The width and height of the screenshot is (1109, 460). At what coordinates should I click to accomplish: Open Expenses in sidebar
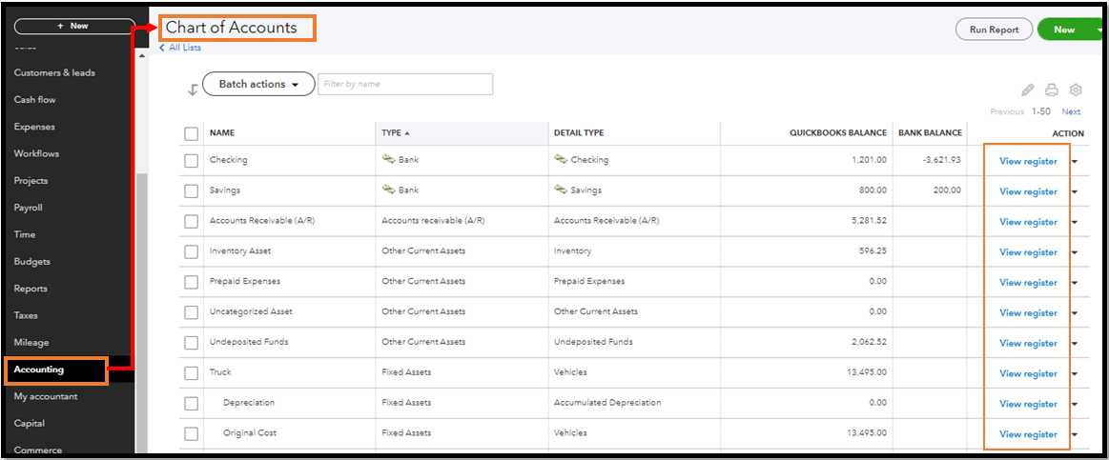pyautogui.click(x=34, y=127)
